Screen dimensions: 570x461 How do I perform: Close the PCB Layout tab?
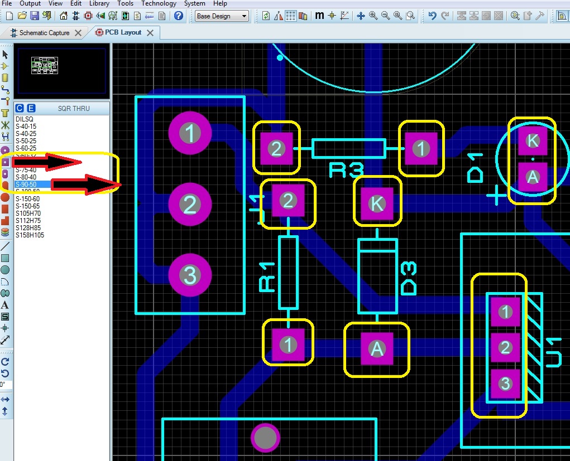[x=150, y=33]
